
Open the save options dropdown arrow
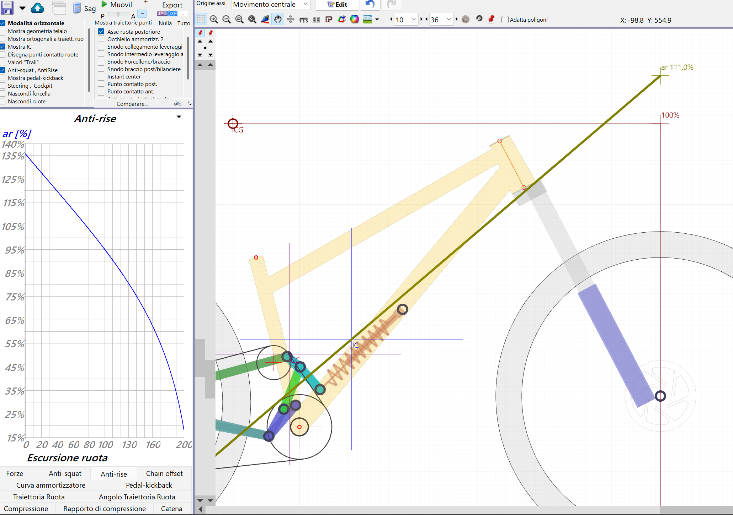pyautogui.click(x=22, y=8)
